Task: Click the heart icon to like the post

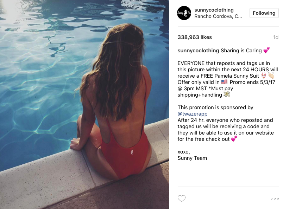Action: 181,198
